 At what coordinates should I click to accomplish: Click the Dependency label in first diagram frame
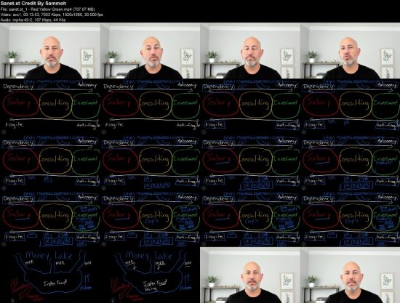pos(18,86)
